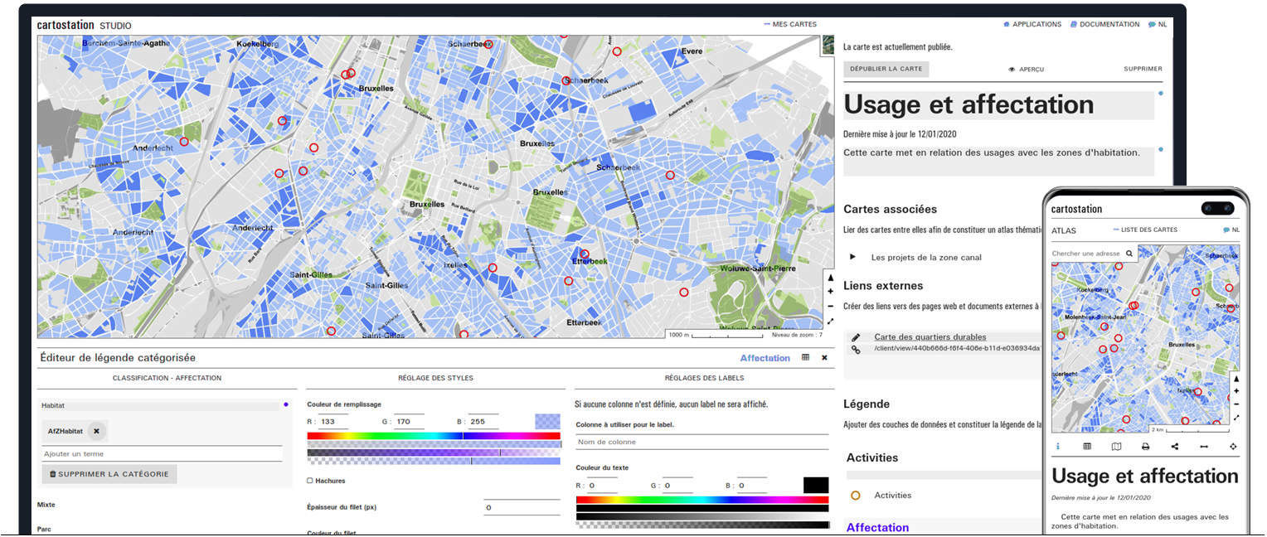The width and height of the screenshot is (1267, 537).
Task: Open the satellite basemap thumbnail on map corner
Action: point(828,46)
